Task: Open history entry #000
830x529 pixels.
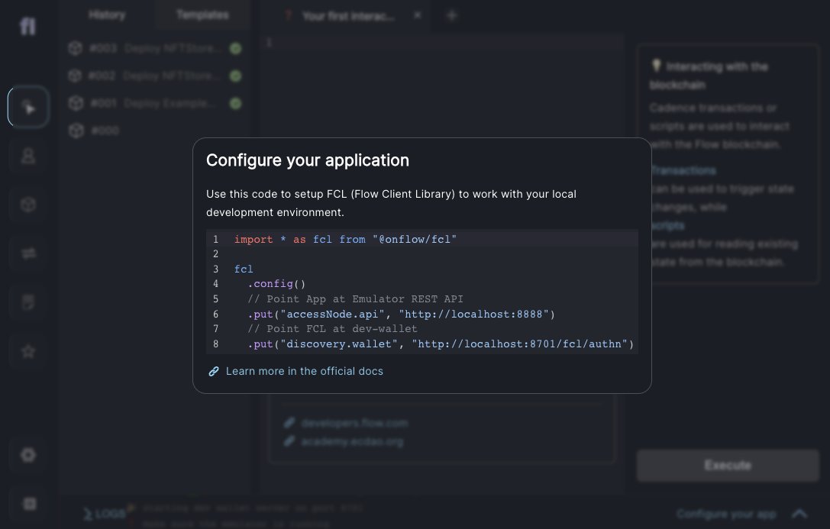Action: 154,131
